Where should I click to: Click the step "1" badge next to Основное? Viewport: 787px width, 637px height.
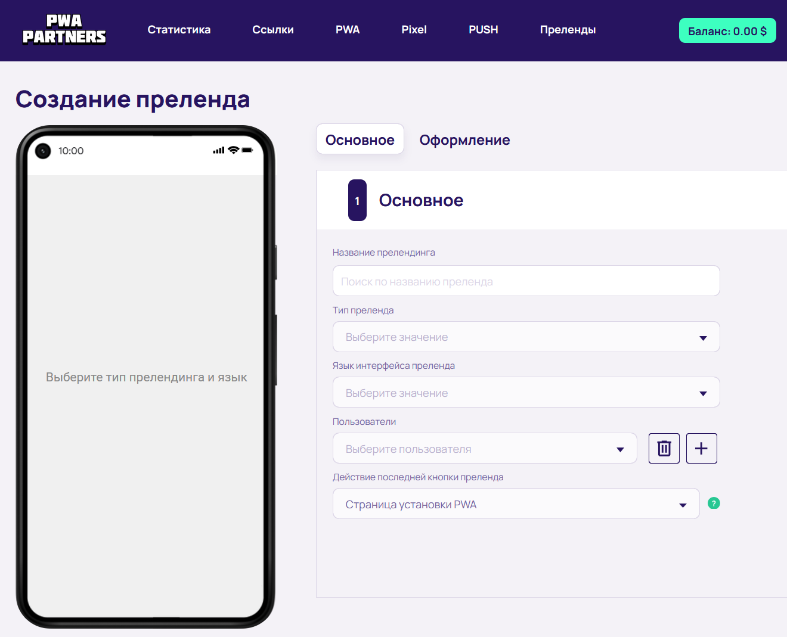point(357,200)
